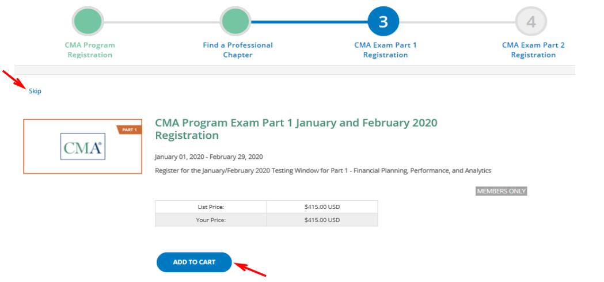The height and width of the screenshot is (282, 604).
Task: Open the CMA Program Registration step label
Action: point(90,50)
